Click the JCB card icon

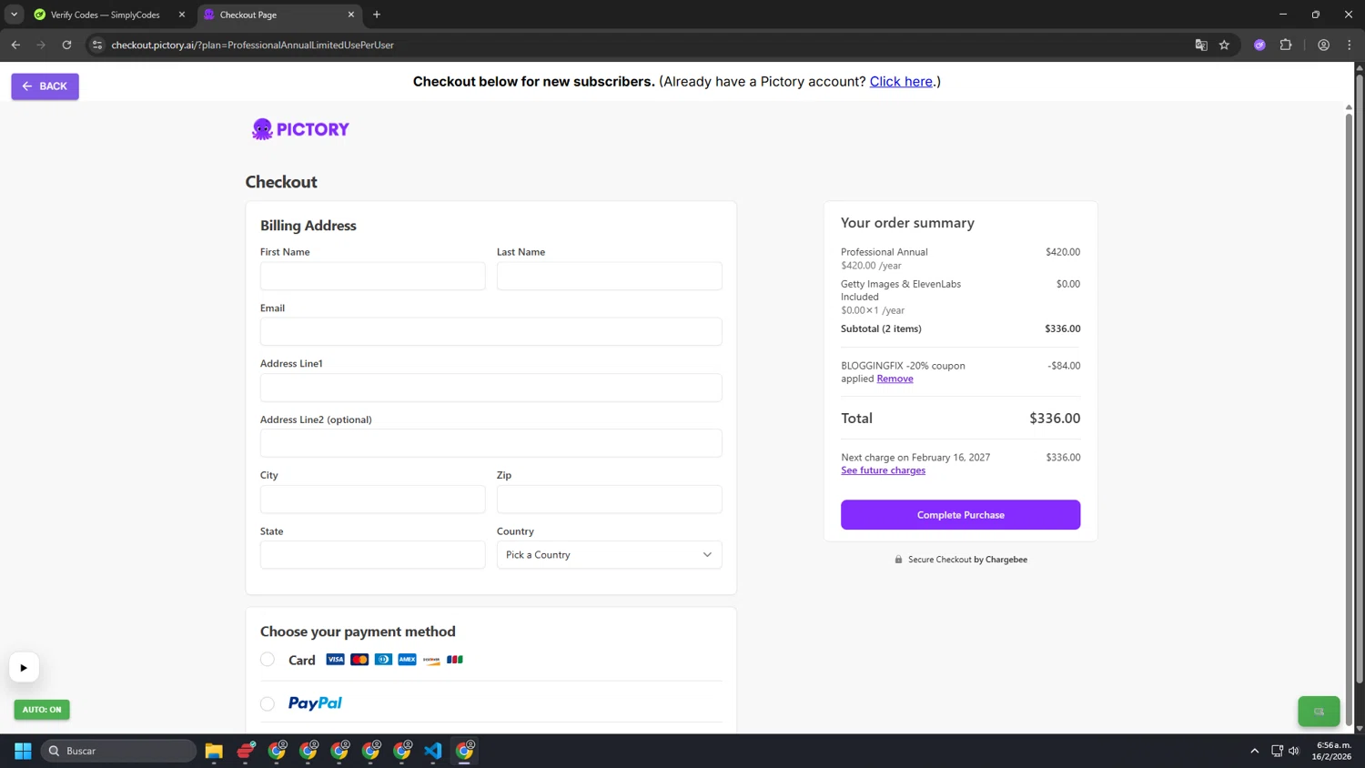(x=455, y=660)
